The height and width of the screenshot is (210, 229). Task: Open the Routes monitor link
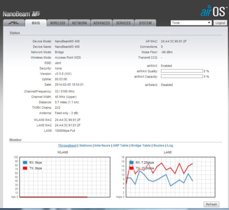[159, 145]
